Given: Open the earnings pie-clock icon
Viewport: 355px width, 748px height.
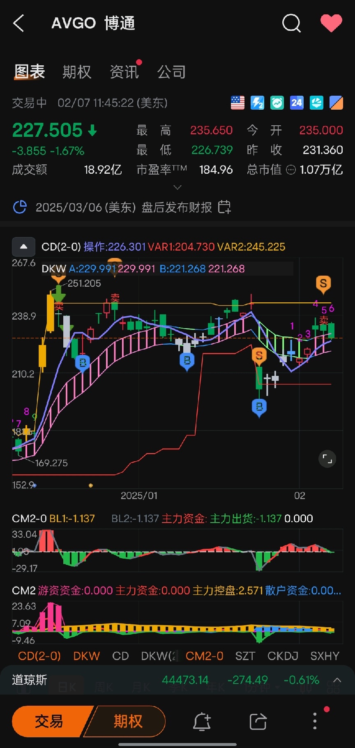Looking at the screenshot, I should [x=20, y=207].
